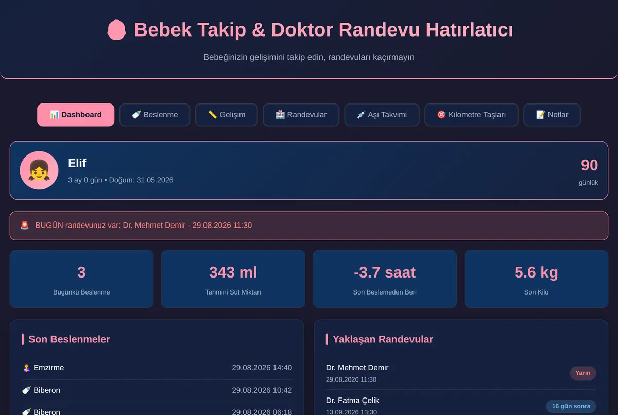This screenshot has height=415, width=618.
Task: Select the Emzirme 29.08.2026 14:40 row
Action: click(157, 368)
